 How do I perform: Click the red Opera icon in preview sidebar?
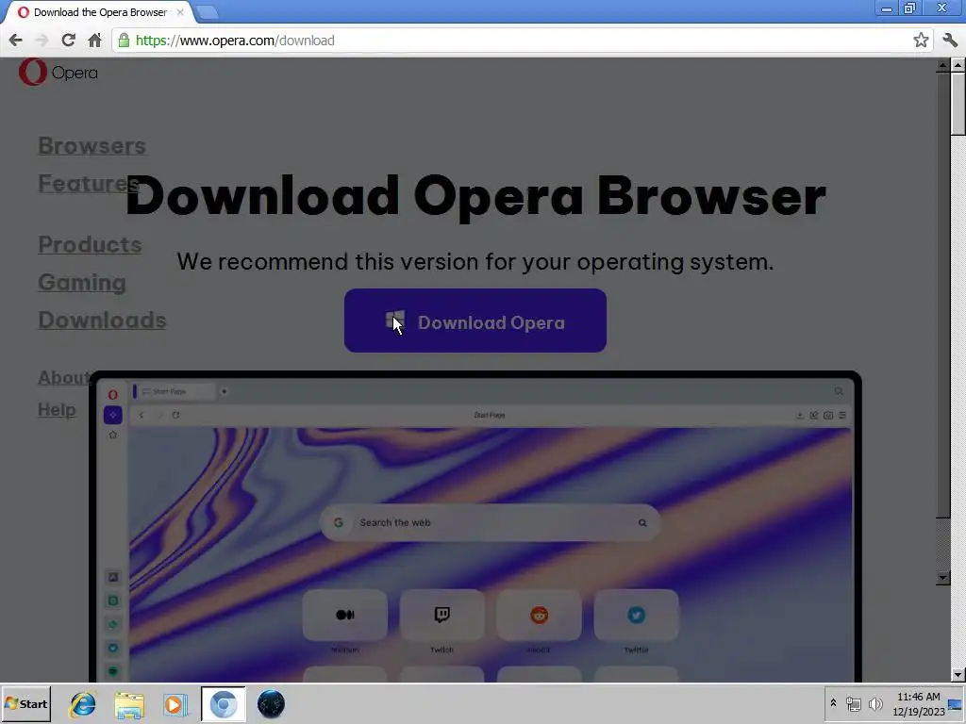click(x=113, y=395)
